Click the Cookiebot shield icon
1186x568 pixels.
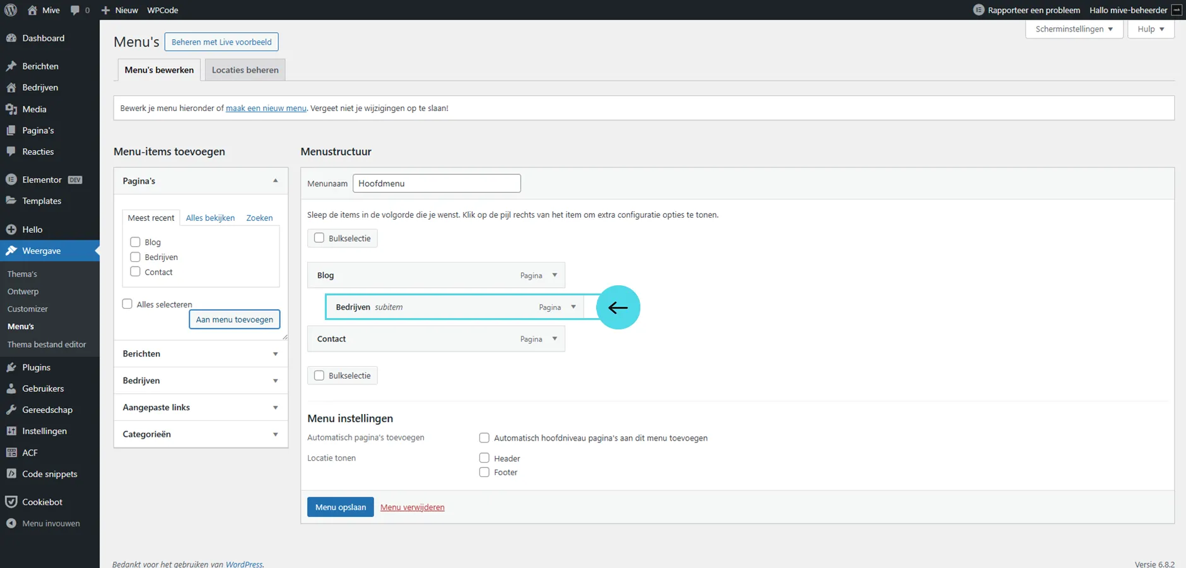coord(11,502)
